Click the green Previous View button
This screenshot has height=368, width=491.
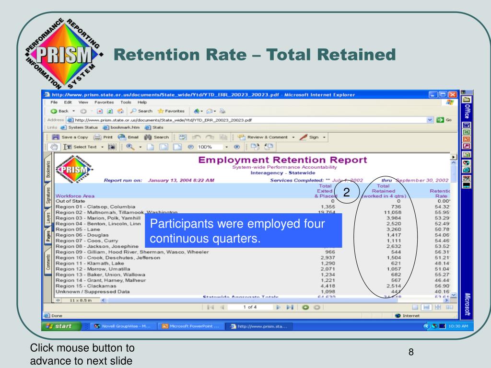tap(305, 307)
